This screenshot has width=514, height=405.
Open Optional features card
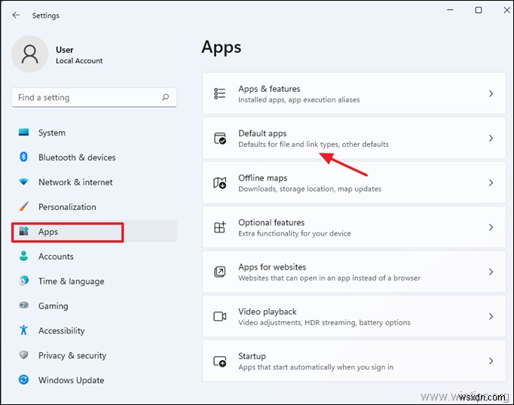coord(354,227)
